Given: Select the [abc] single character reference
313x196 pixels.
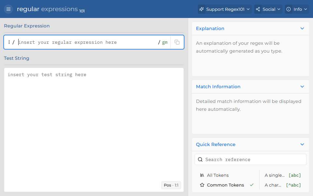Looking at the screenshot, I should point(283,175).
